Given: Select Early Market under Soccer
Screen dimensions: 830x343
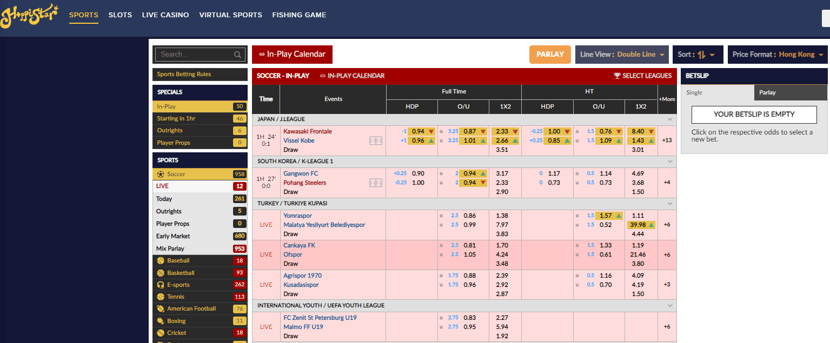Looking at the screenshot, I should pos(200,236).
